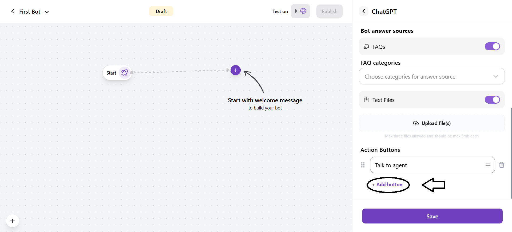512x232 pixels.
Task: Click the Add button link
Action: 387,185
